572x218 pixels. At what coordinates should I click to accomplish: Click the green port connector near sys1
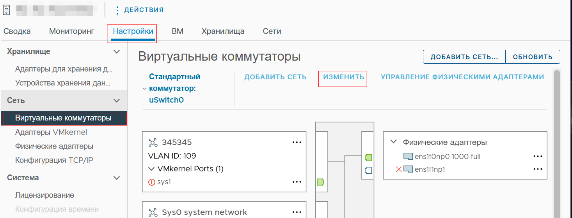(x=320, y=182)
